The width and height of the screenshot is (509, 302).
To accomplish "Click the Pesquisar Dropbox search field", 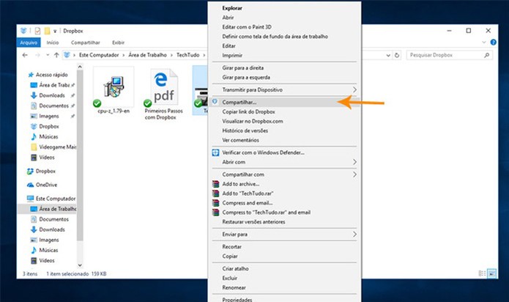I will (x=450, y=55).
